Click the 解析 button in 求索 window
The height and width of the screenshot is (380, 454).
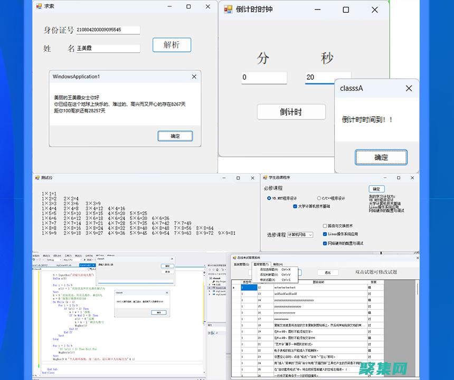[x=172, y=45]
